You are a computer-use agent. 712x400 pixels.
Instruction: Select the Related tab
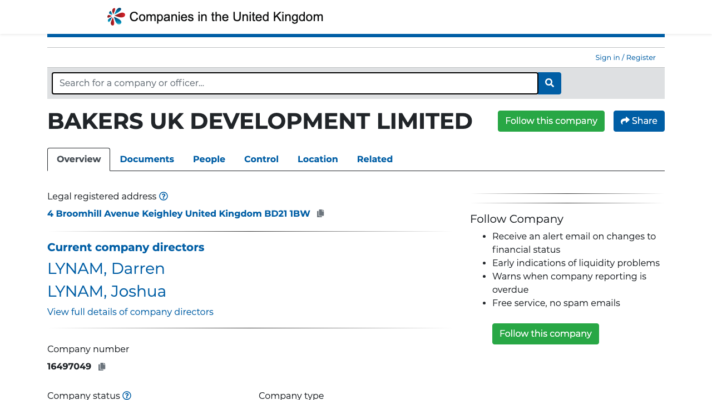coord(374,159)
